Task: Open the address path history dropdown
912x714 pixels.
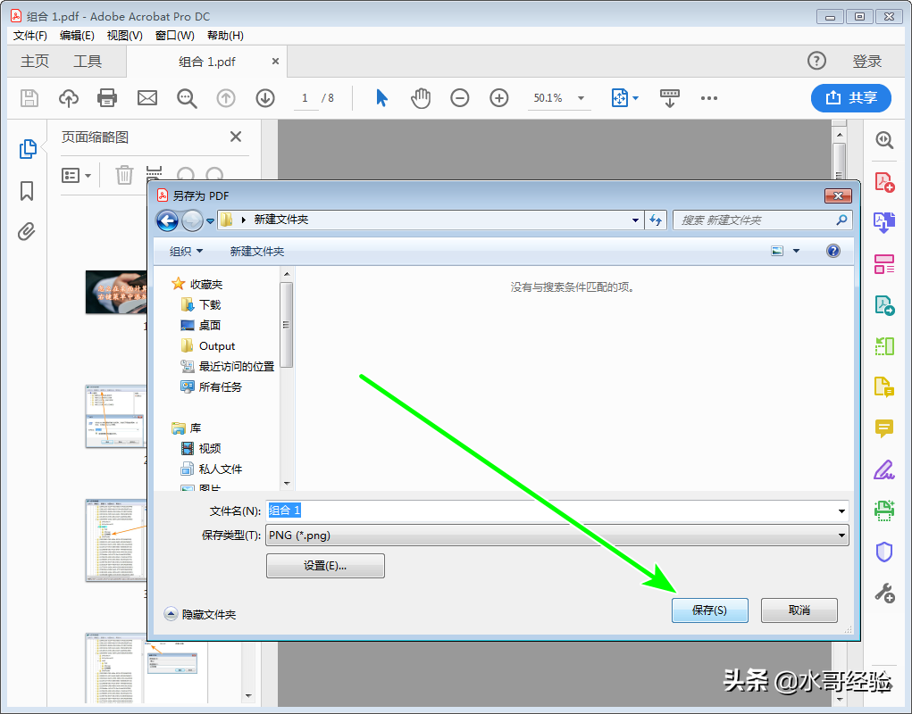Action: click(635, 220)
